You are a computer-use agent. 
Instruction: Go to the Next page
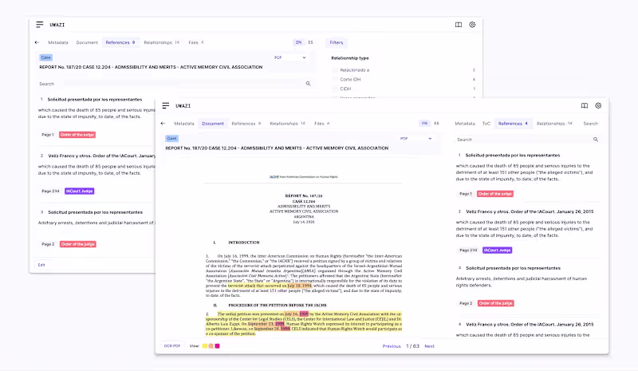pos(429,346)
